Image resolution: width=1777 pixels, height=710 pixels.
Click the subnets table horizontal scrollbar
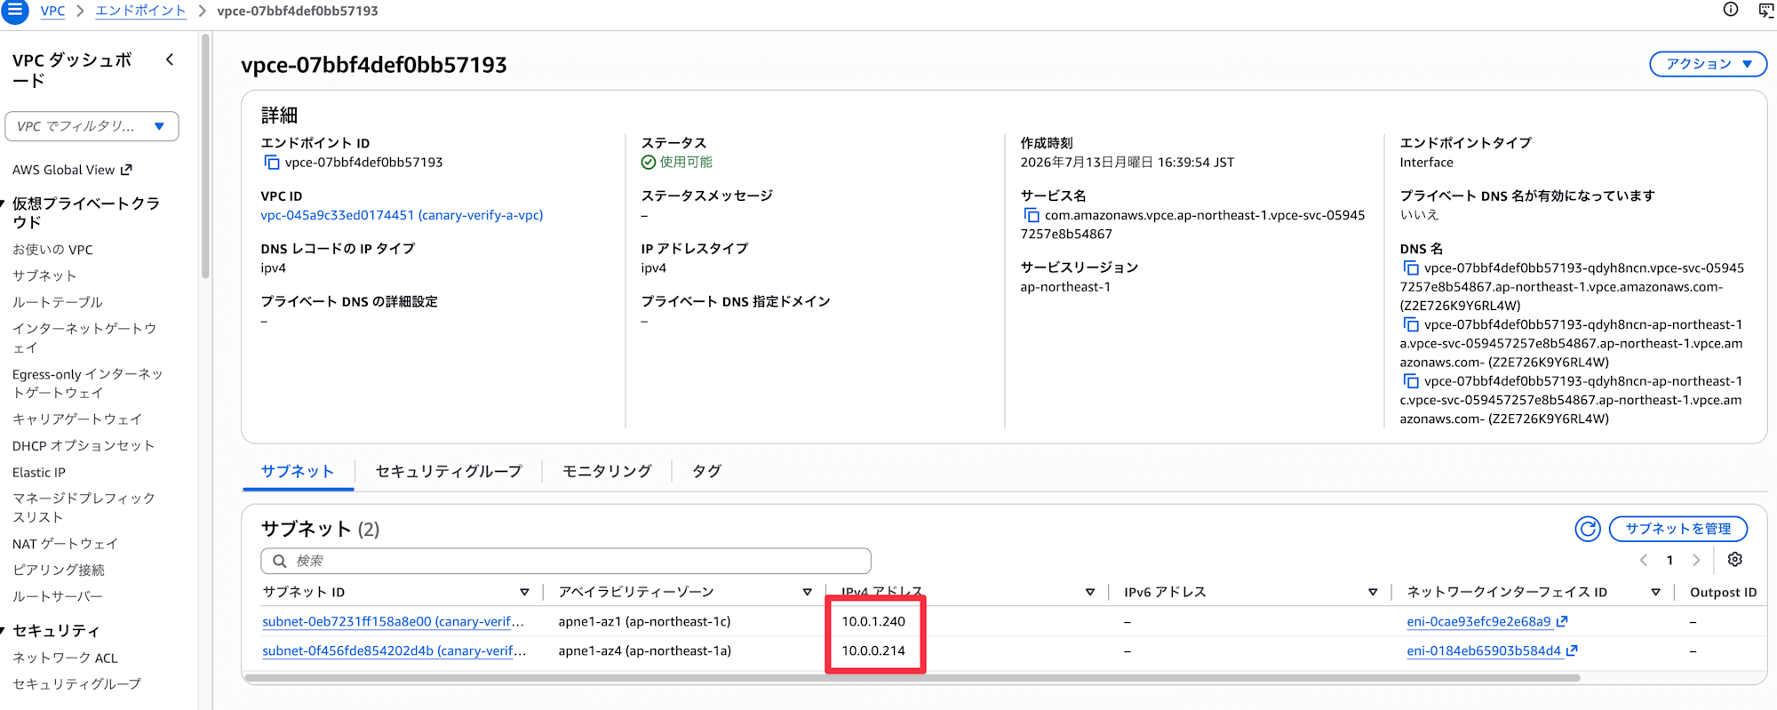coord(912,678)
